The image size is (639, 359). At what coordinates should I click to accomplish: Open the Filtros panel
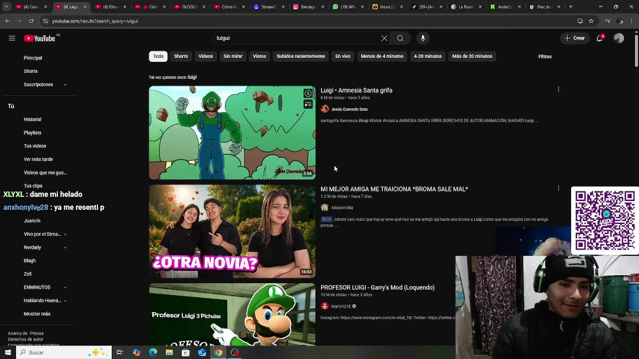tap(545, 56)
